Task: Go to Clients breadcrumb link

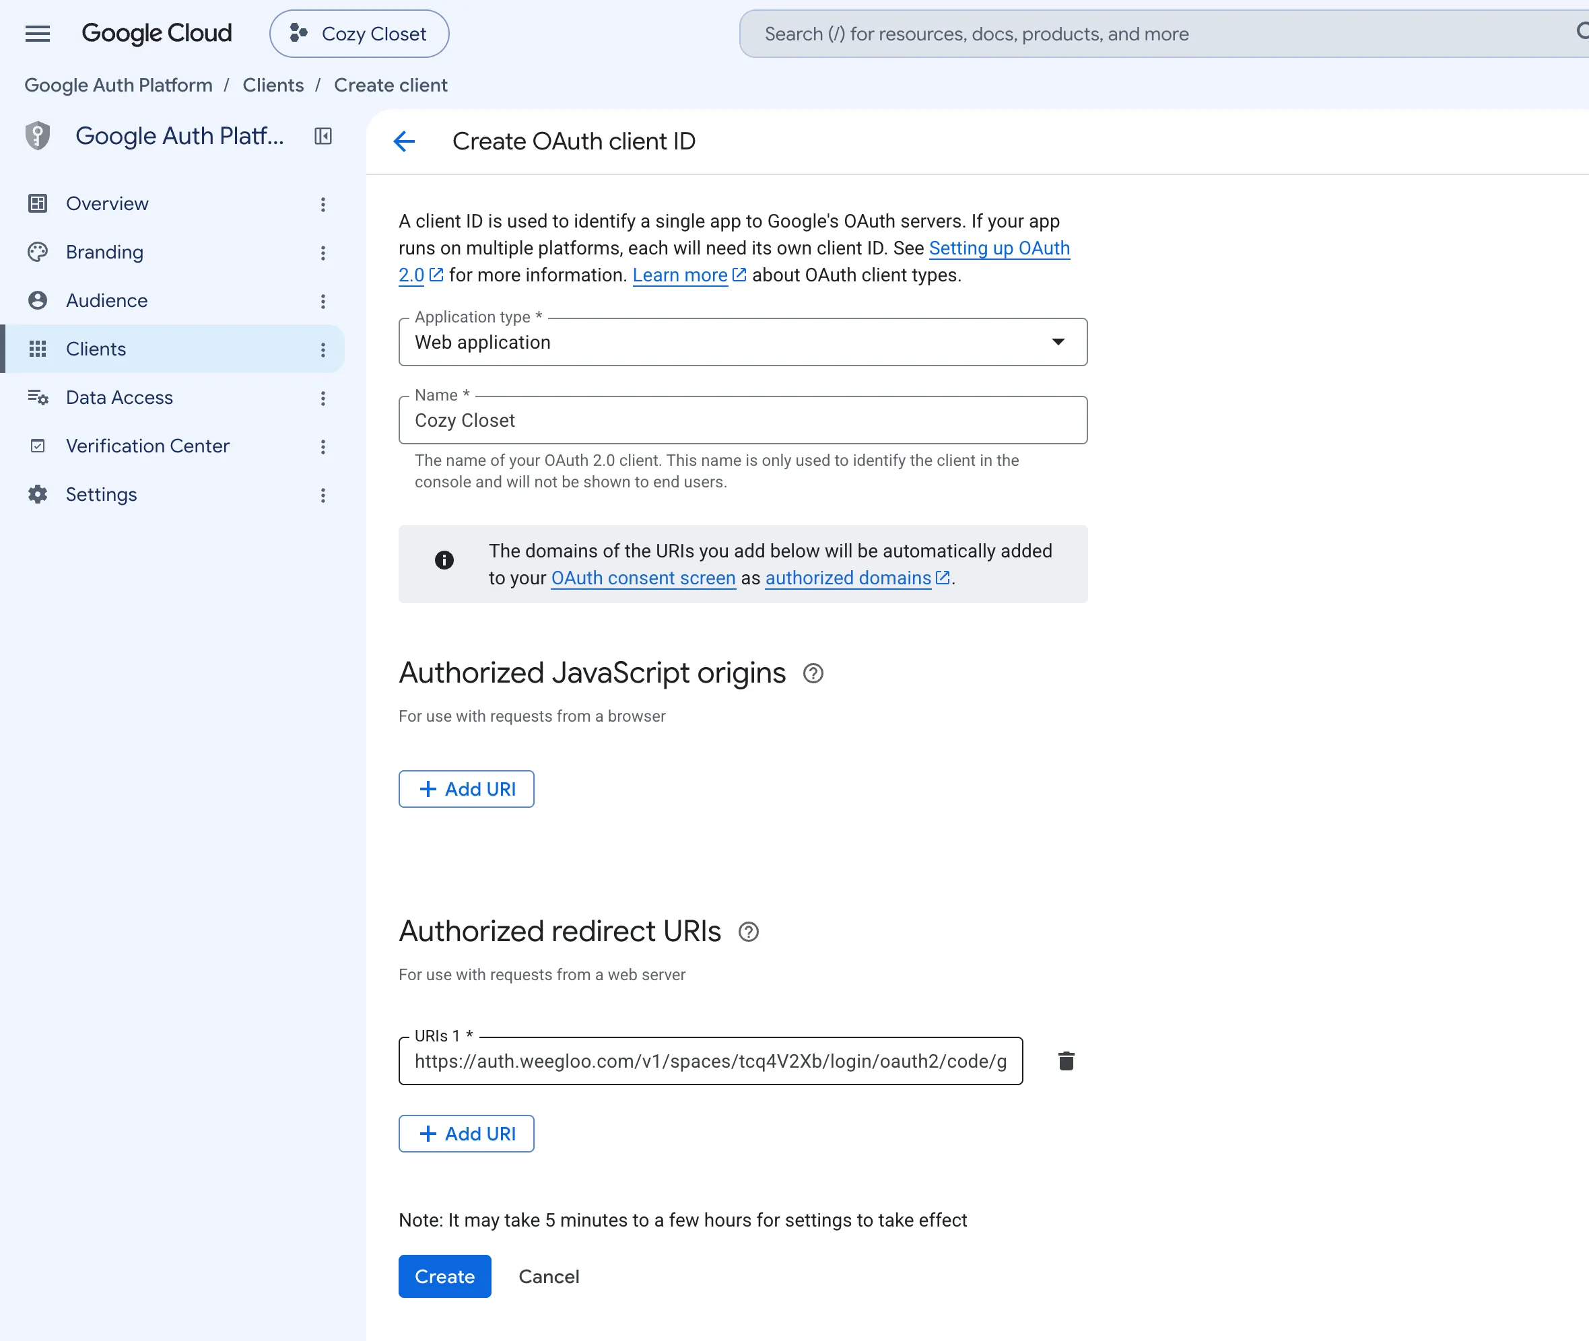Action: pos(273,85)
